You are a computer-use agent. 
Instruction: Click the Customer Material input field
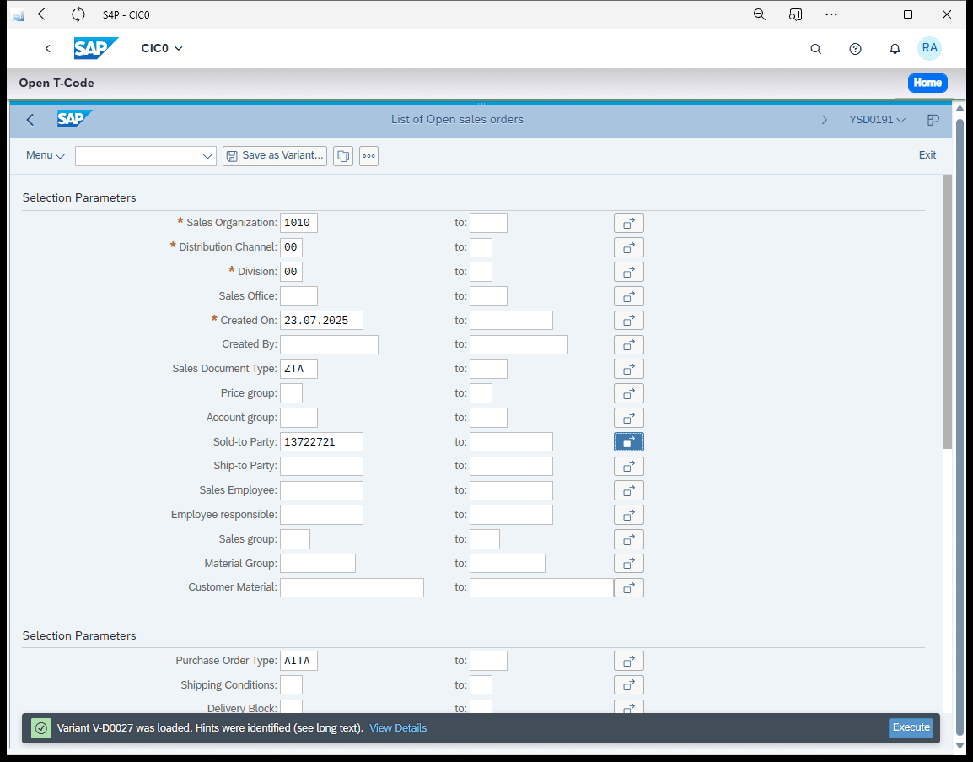click(352, 587)
